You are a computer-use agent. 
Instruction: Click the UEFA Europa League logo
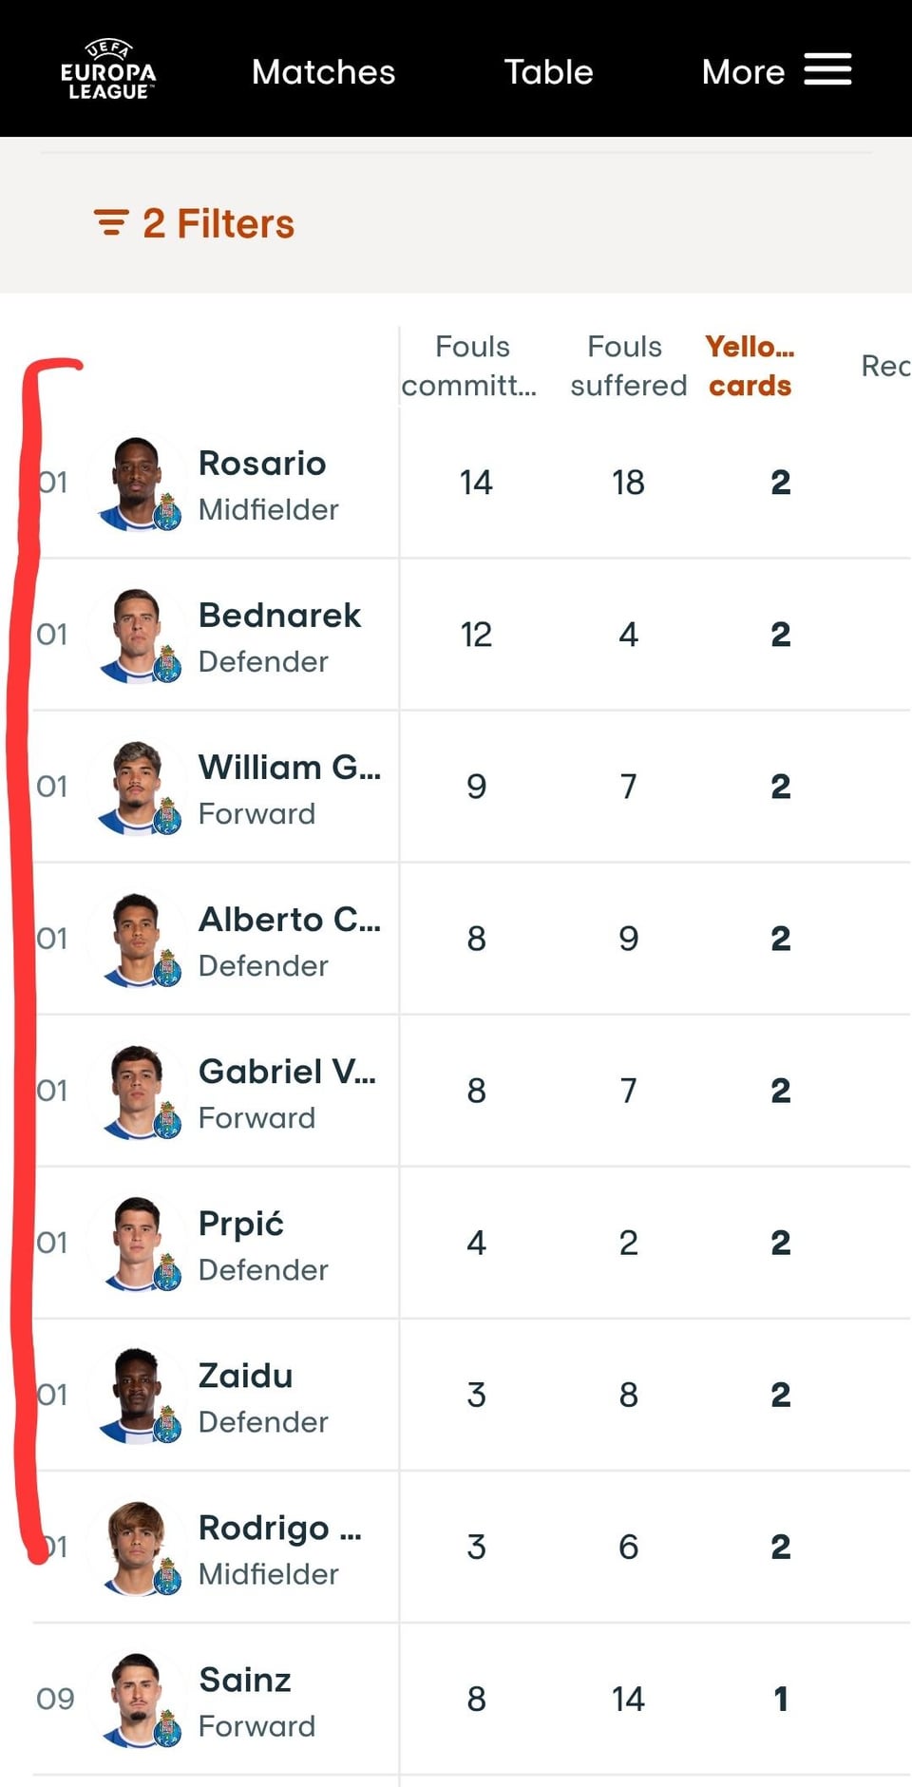(108, 70)
